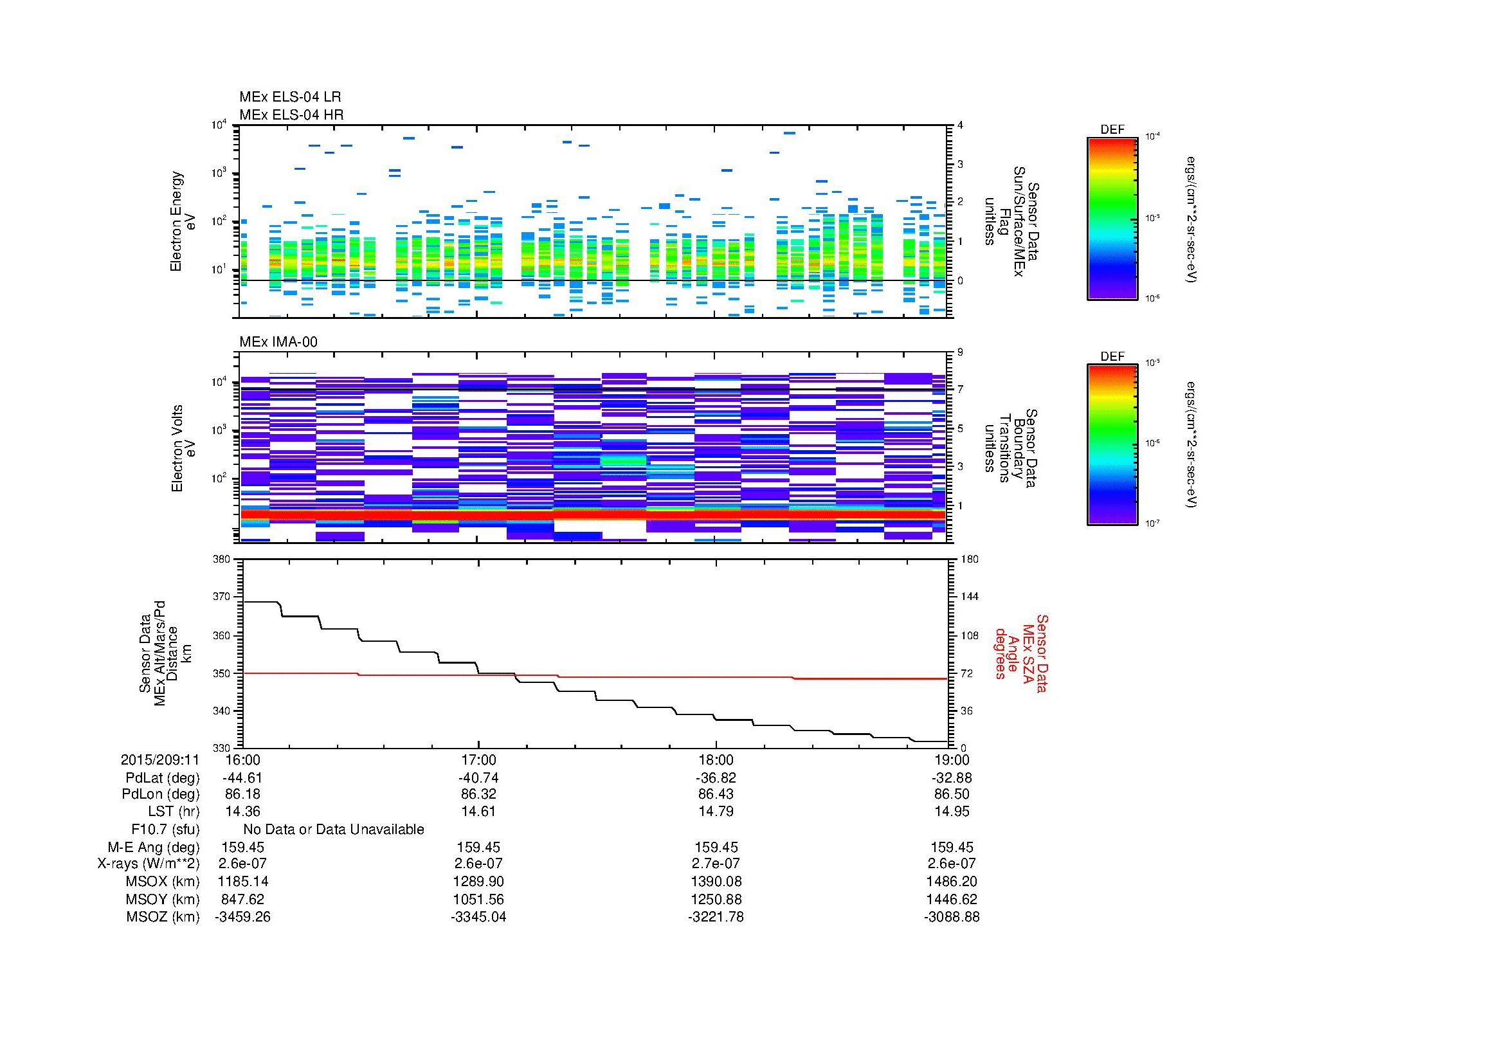Click the 'Electron Energy eV' axis label

[x=183, y=221]
